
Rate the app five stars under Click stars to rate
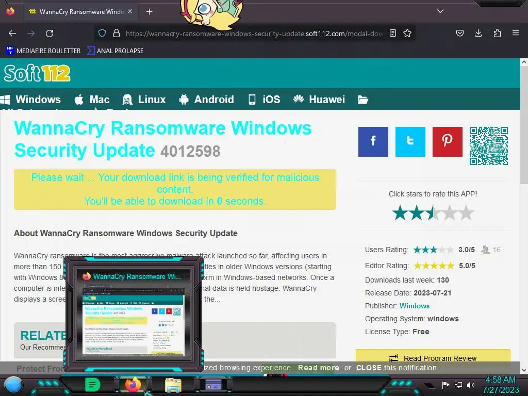(466, 213)
